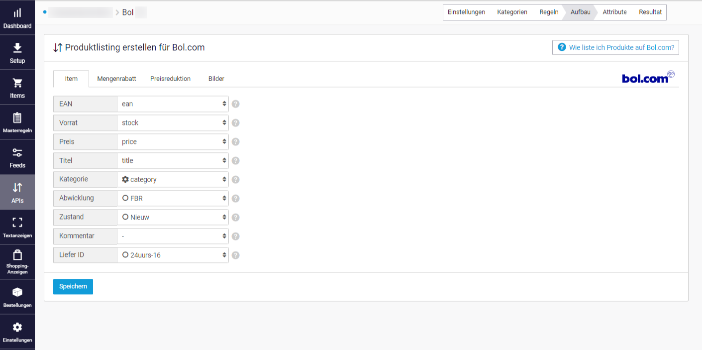Open the Titel dropdown showing title

pyautogui.click(x=173, y=161)
